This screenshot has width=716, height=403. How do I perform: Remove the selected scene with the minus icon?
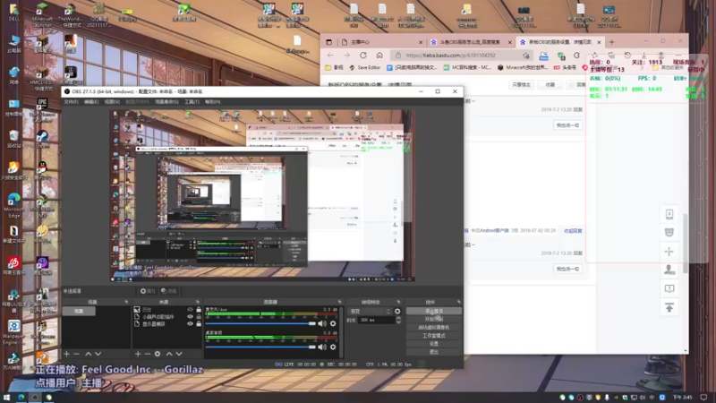77,354
